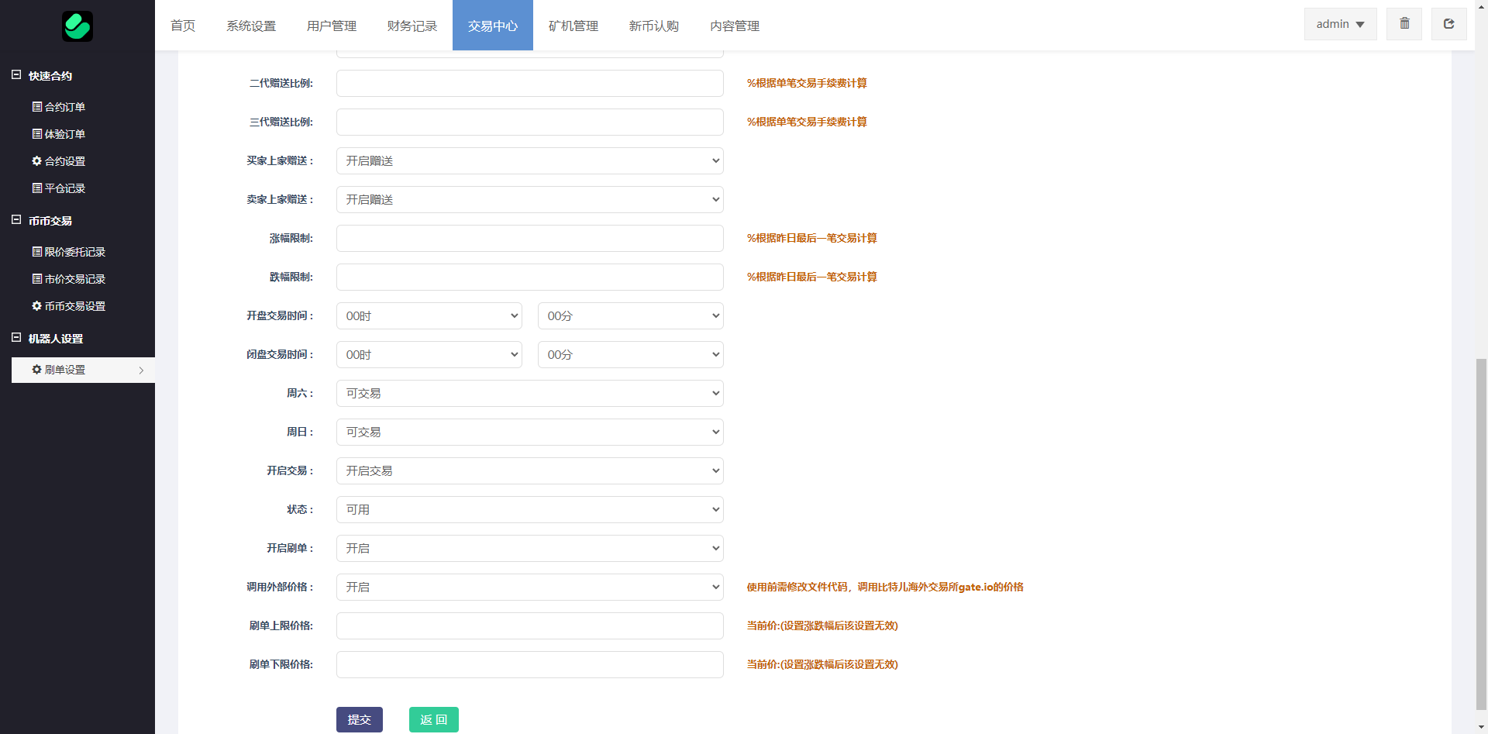1488x734 pixels.
Task: Click the logout arrow icon at top right
Action: pyautogui.click(x=1448, y=24)
